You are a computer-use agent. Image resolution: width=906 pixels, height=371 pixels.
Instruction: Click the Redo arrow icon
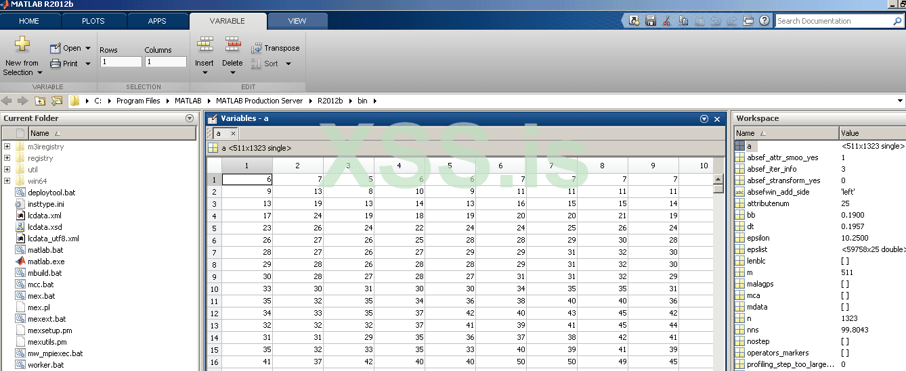(x=732, y=21)
